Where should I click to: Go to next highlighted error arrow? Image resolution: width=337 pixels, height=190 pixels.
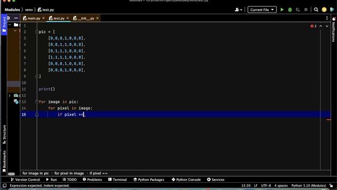click(327, 26)
